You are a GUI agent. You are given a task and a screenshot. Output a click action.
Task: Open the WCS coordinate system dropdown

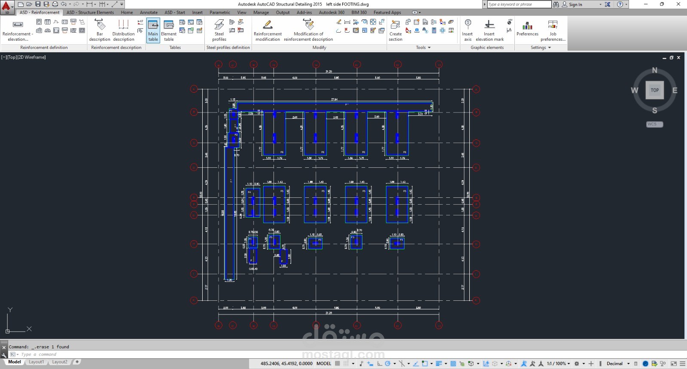tap(655, 124)
